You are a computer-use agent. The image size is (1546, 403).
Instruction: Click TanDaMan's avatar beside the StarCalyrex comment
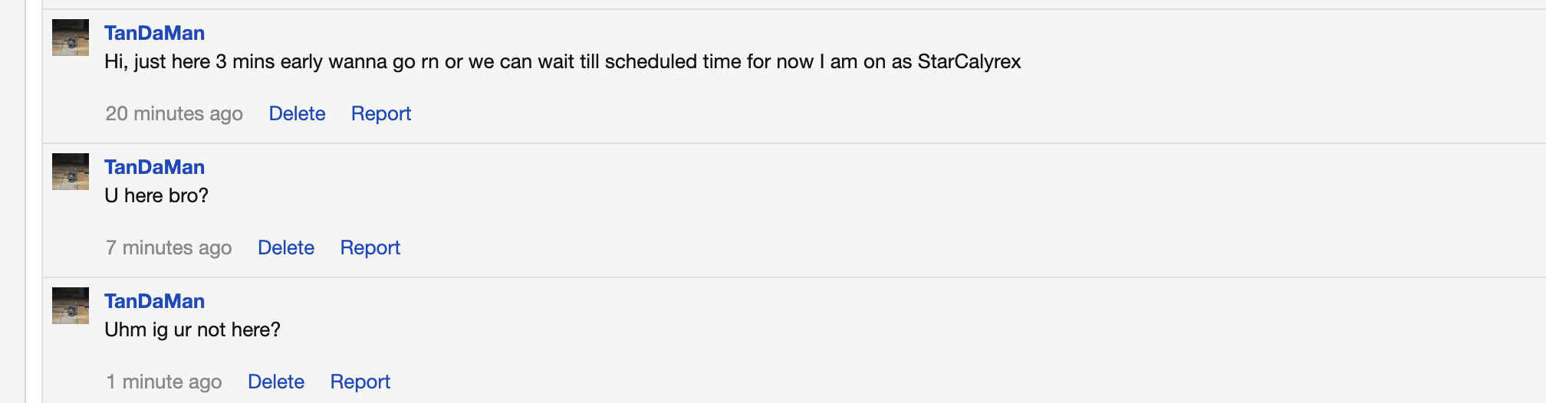pyautogui.click(x=71, y=38)
